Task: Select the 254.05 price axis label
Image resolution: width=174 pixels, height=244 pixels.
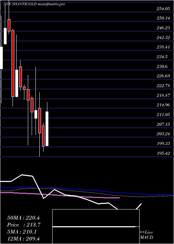Action: (x=163, y=9)
